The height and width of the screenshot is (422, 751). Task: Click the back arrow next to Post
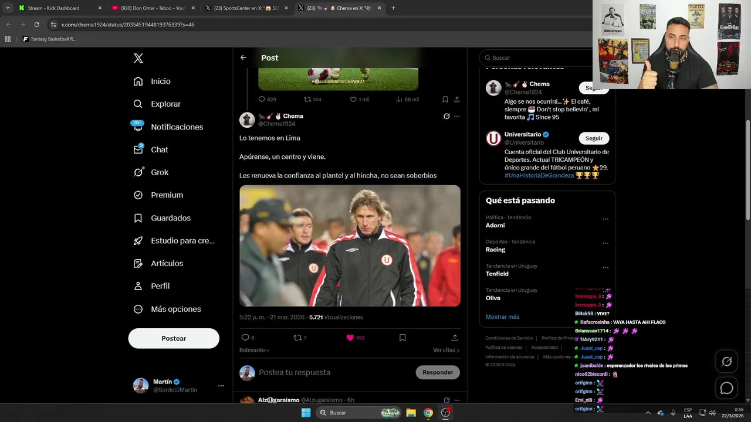(x=243, y=57)
